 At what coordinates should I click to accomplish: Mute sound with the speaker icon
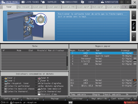128,2
